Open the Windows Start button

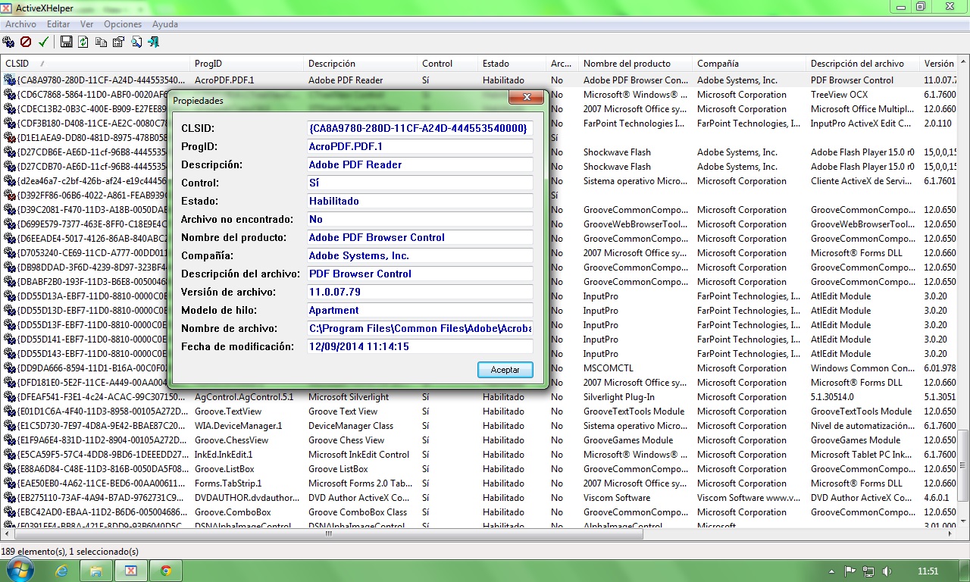20,571
